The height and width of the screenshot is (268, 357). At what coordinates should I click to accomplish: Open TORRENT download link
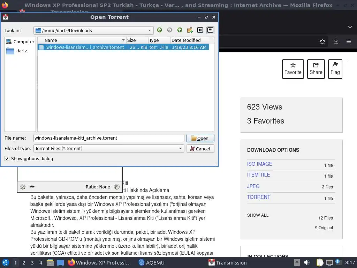[x=259, y=197]
